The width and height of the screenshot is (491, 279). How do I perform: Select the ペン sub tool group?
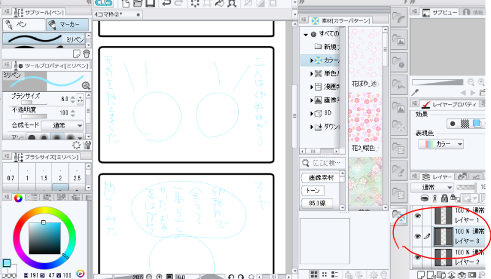(24, 25)
